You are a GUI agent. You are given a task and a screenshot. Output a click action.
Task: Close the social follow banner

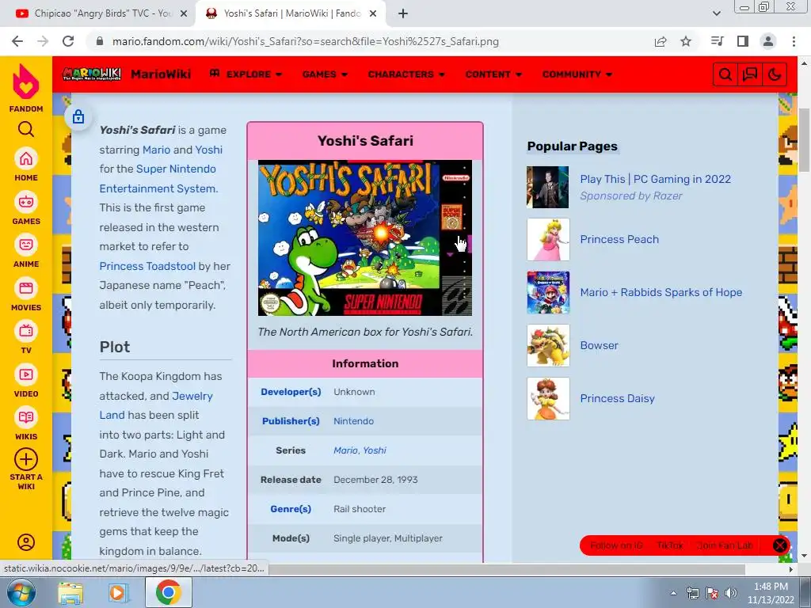780,545
